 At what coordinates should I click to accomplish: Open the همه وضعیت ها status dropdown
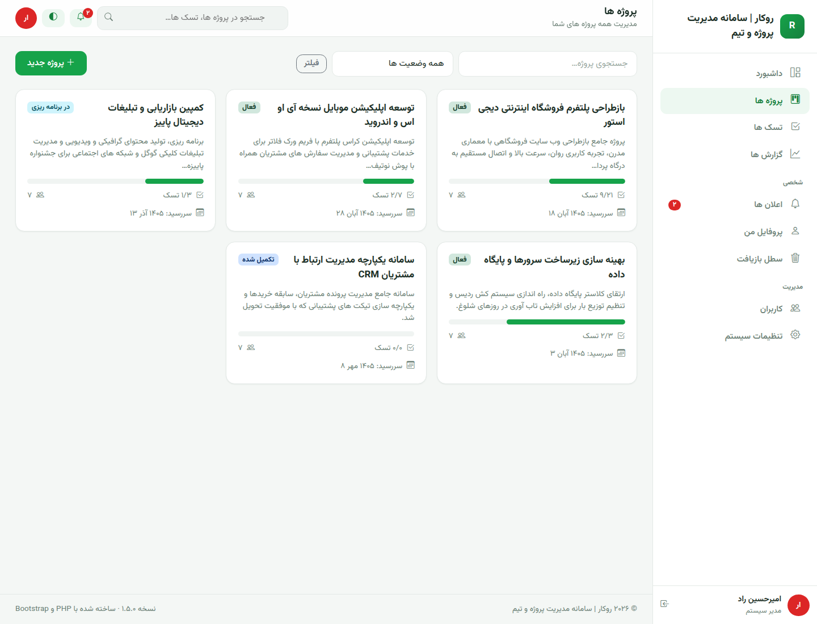[393, 64]
